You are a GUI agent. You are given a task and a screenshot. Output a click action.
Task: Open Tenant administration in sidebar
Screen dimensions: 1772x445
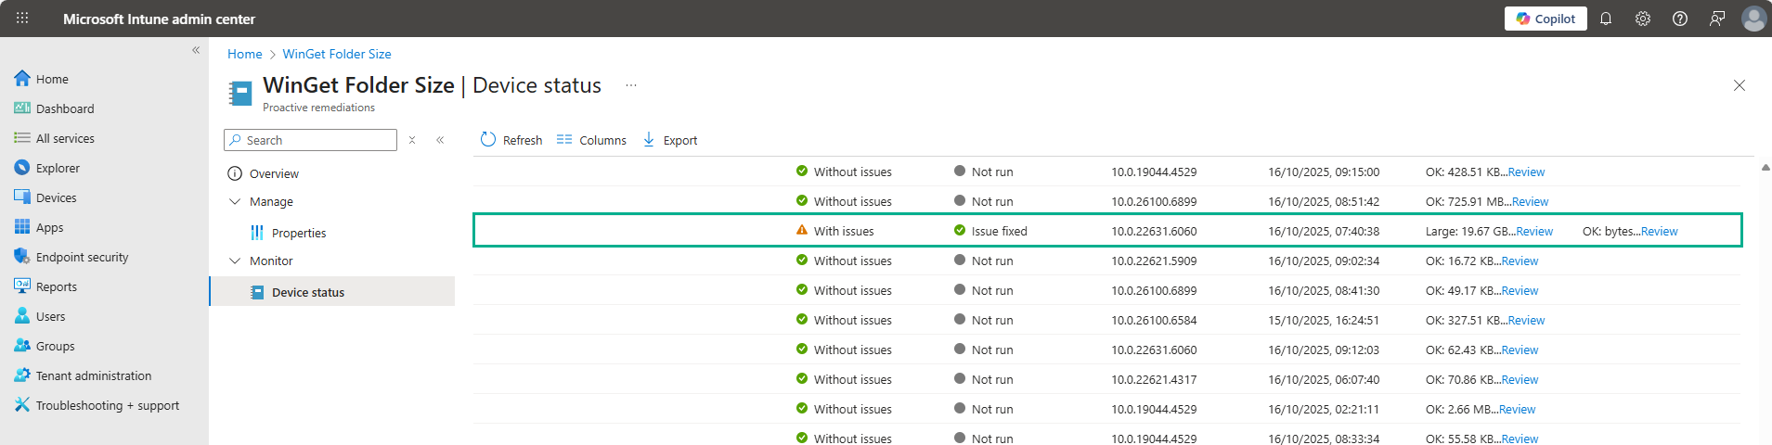(x=93, y=375)
